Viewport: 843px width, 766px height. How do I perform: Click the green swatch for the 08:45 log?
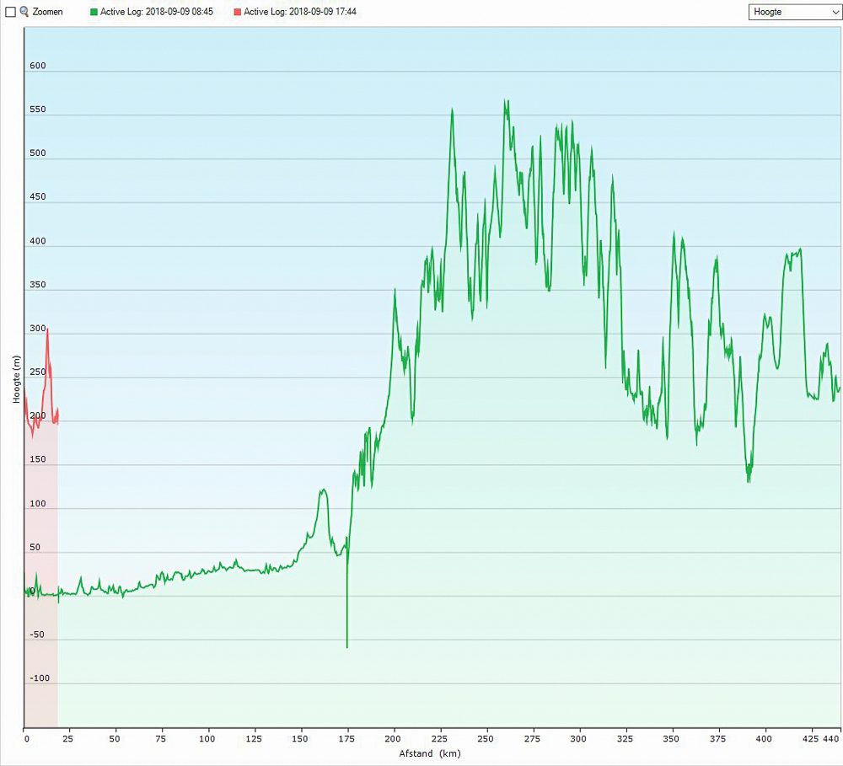coord(94,12)
